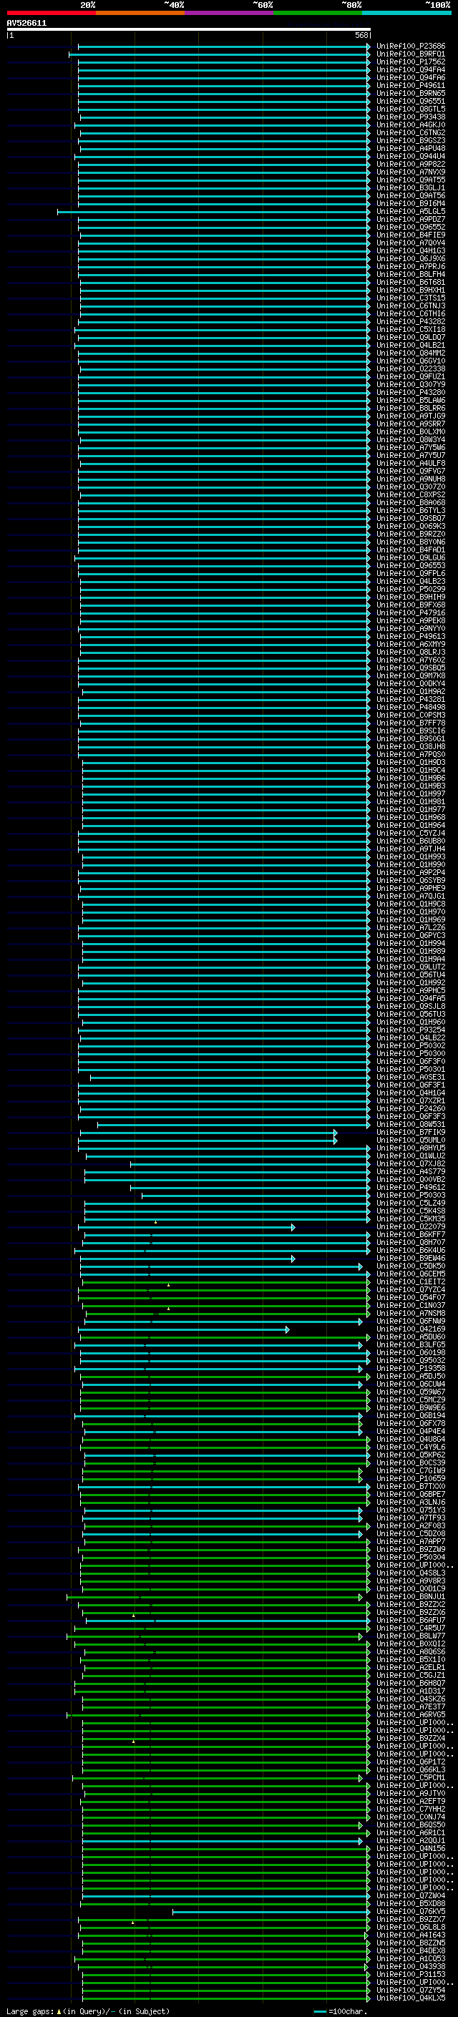Select hit label UniRef100_Q96552
The height and width of the screenshot is (2017, 458).
(x=411, y=227)
